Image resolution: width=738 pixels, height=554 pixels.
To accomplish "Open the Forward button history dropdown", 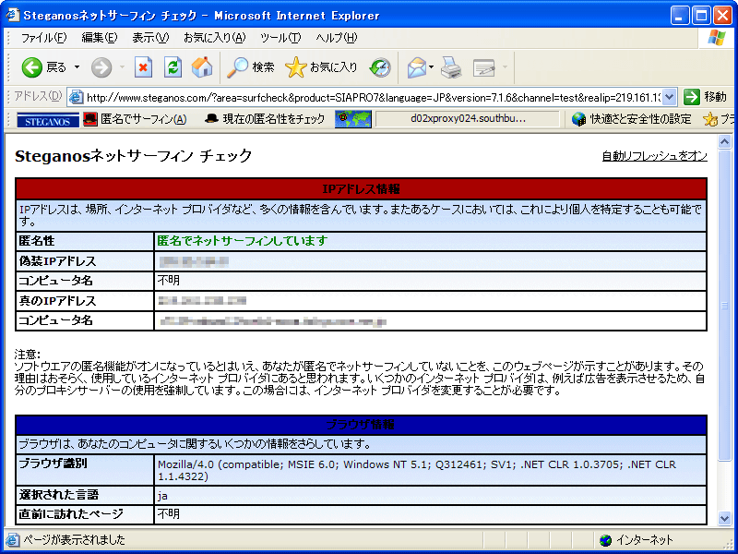I will tap(122, 67).
